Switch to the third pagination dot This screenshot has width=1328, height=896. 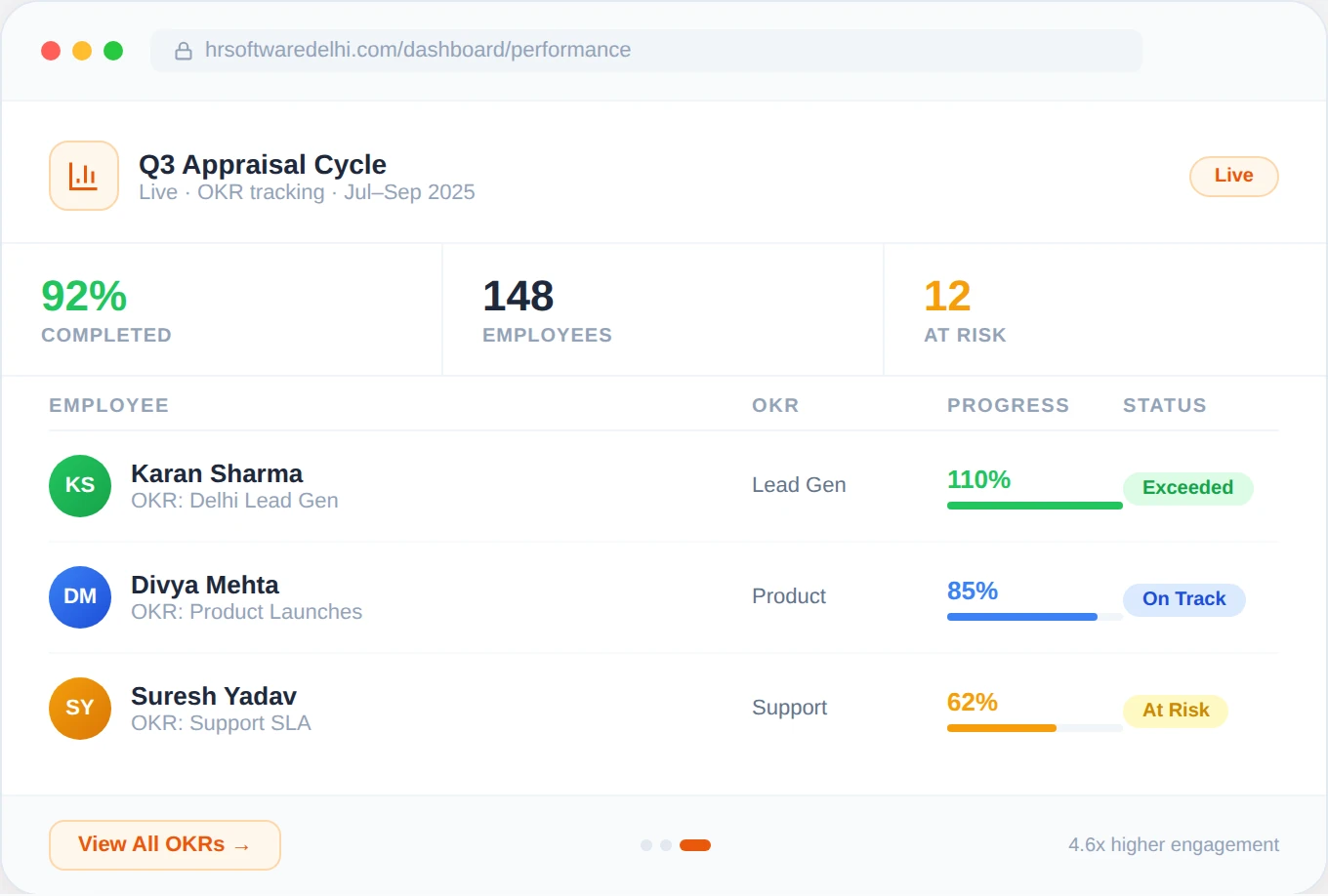pyautogui.click(x=694, y=845)
